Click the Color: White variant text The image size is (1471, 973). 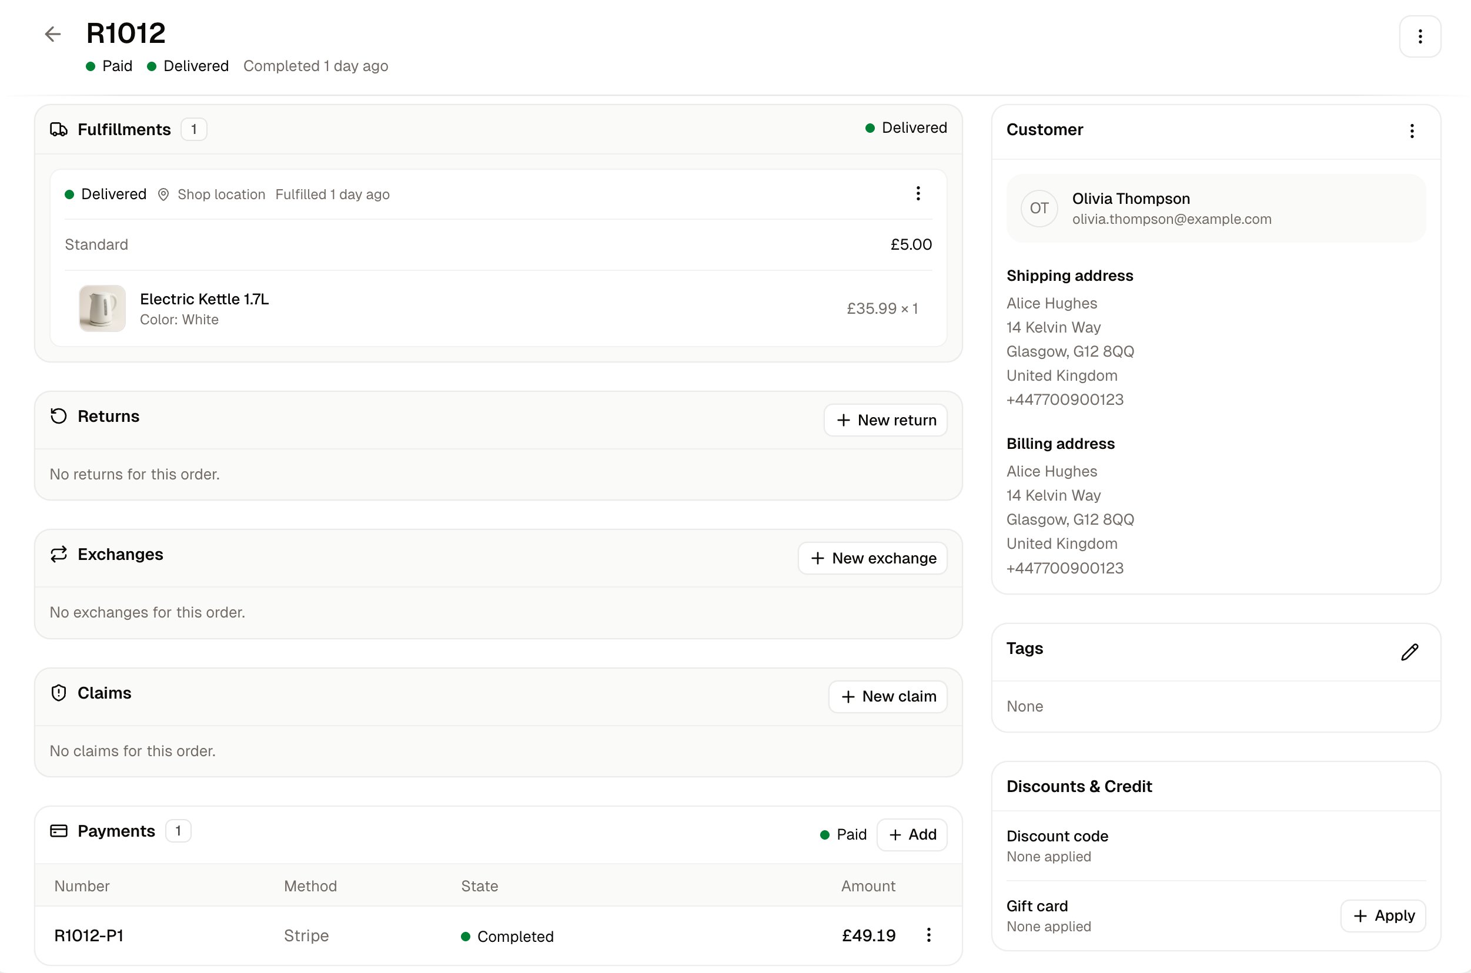pos(179,320)
